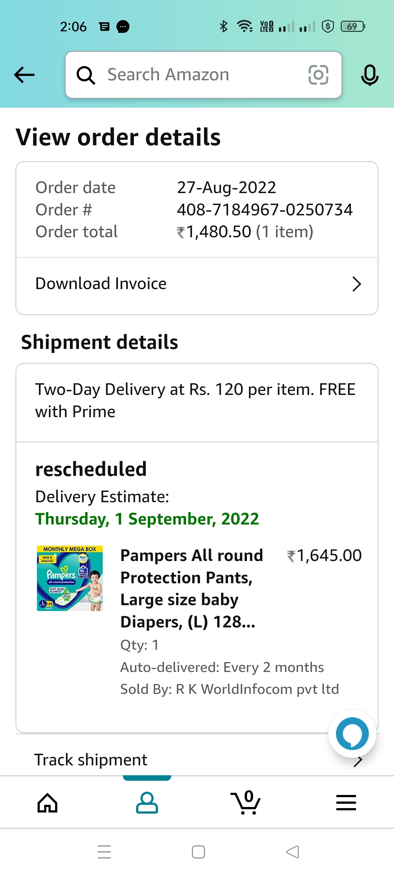
Task: Type in Search Amazon field
Action: point(197,75)
